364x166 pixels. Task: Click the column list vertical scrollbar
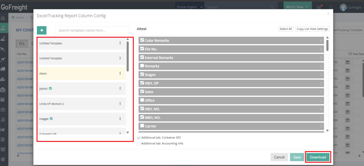pos(327,45)
